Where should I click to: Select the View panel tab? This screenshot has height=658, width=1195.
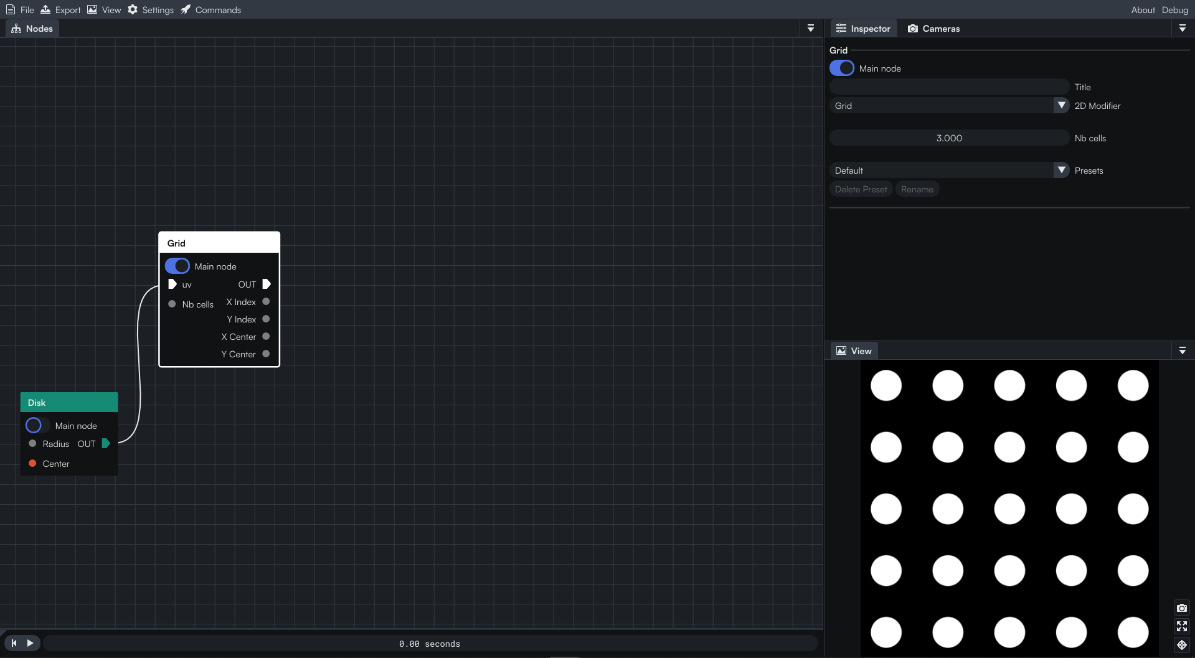click(x=854, y=351)
